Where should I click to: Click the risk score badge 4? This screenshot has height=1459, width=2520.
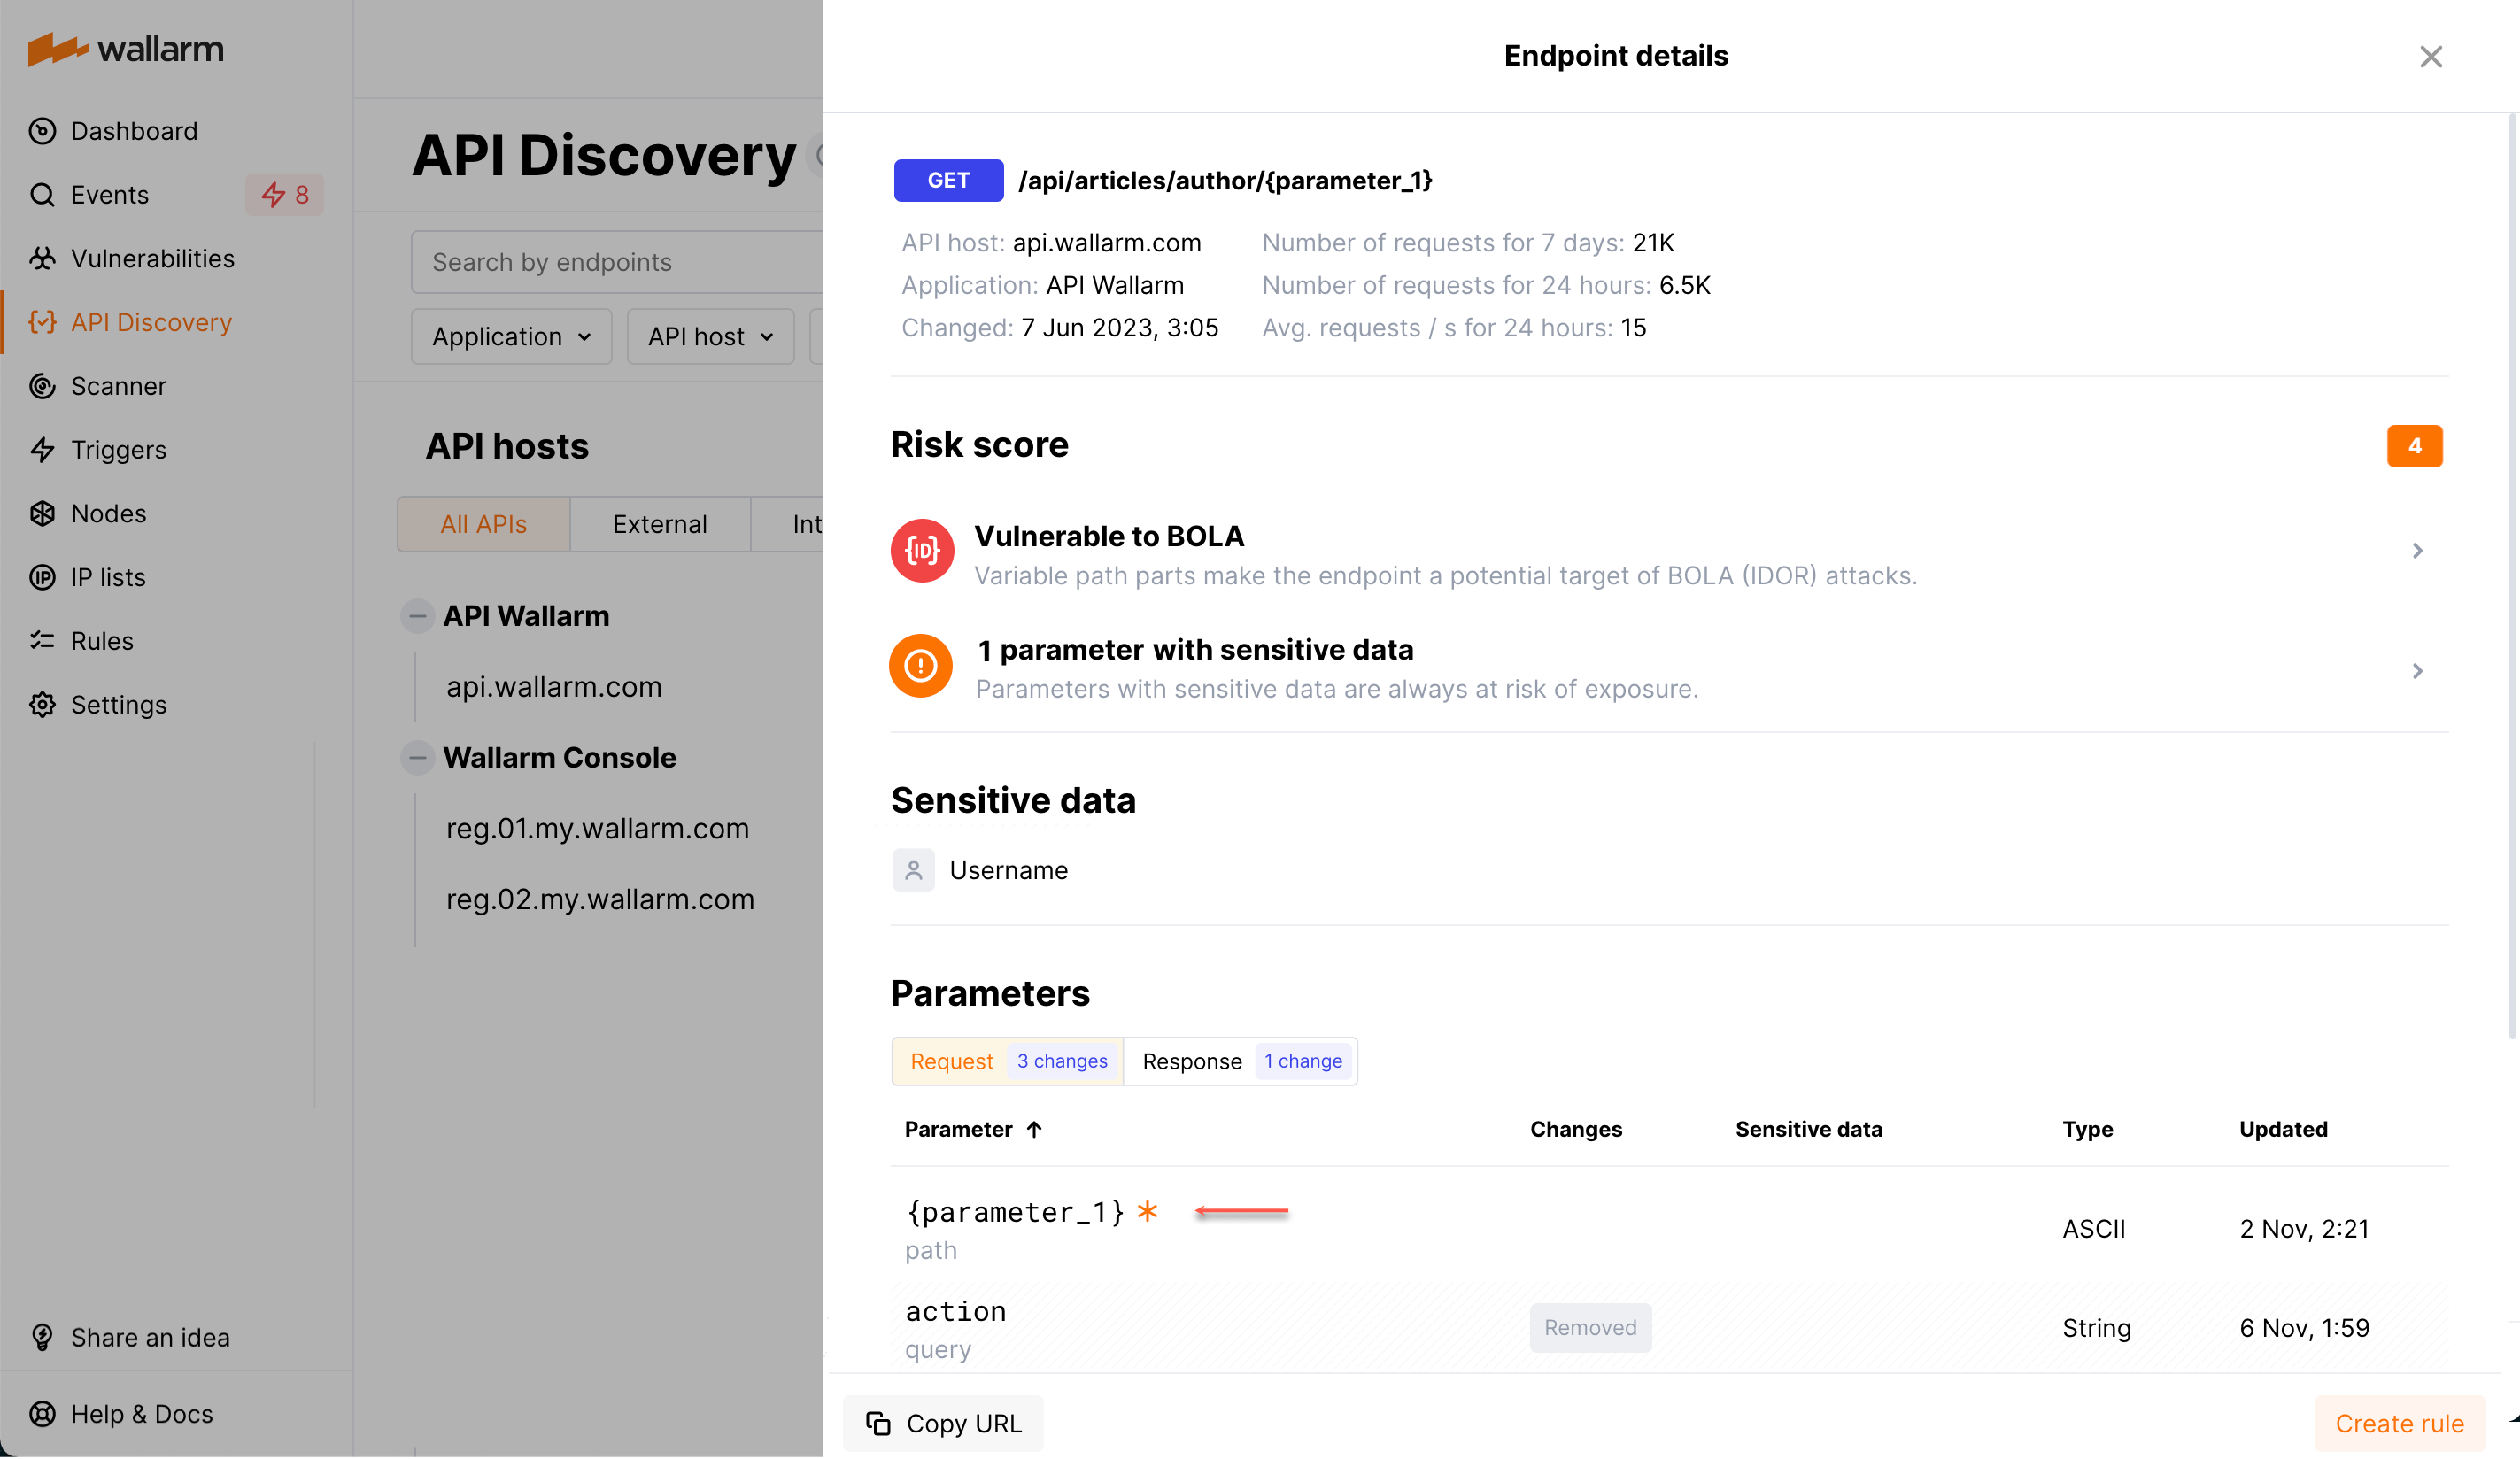2414,446
